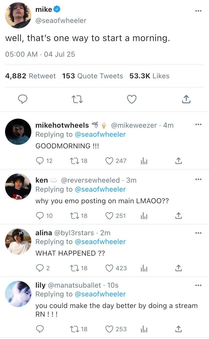Open mike's profile picture

coord(18,15)
